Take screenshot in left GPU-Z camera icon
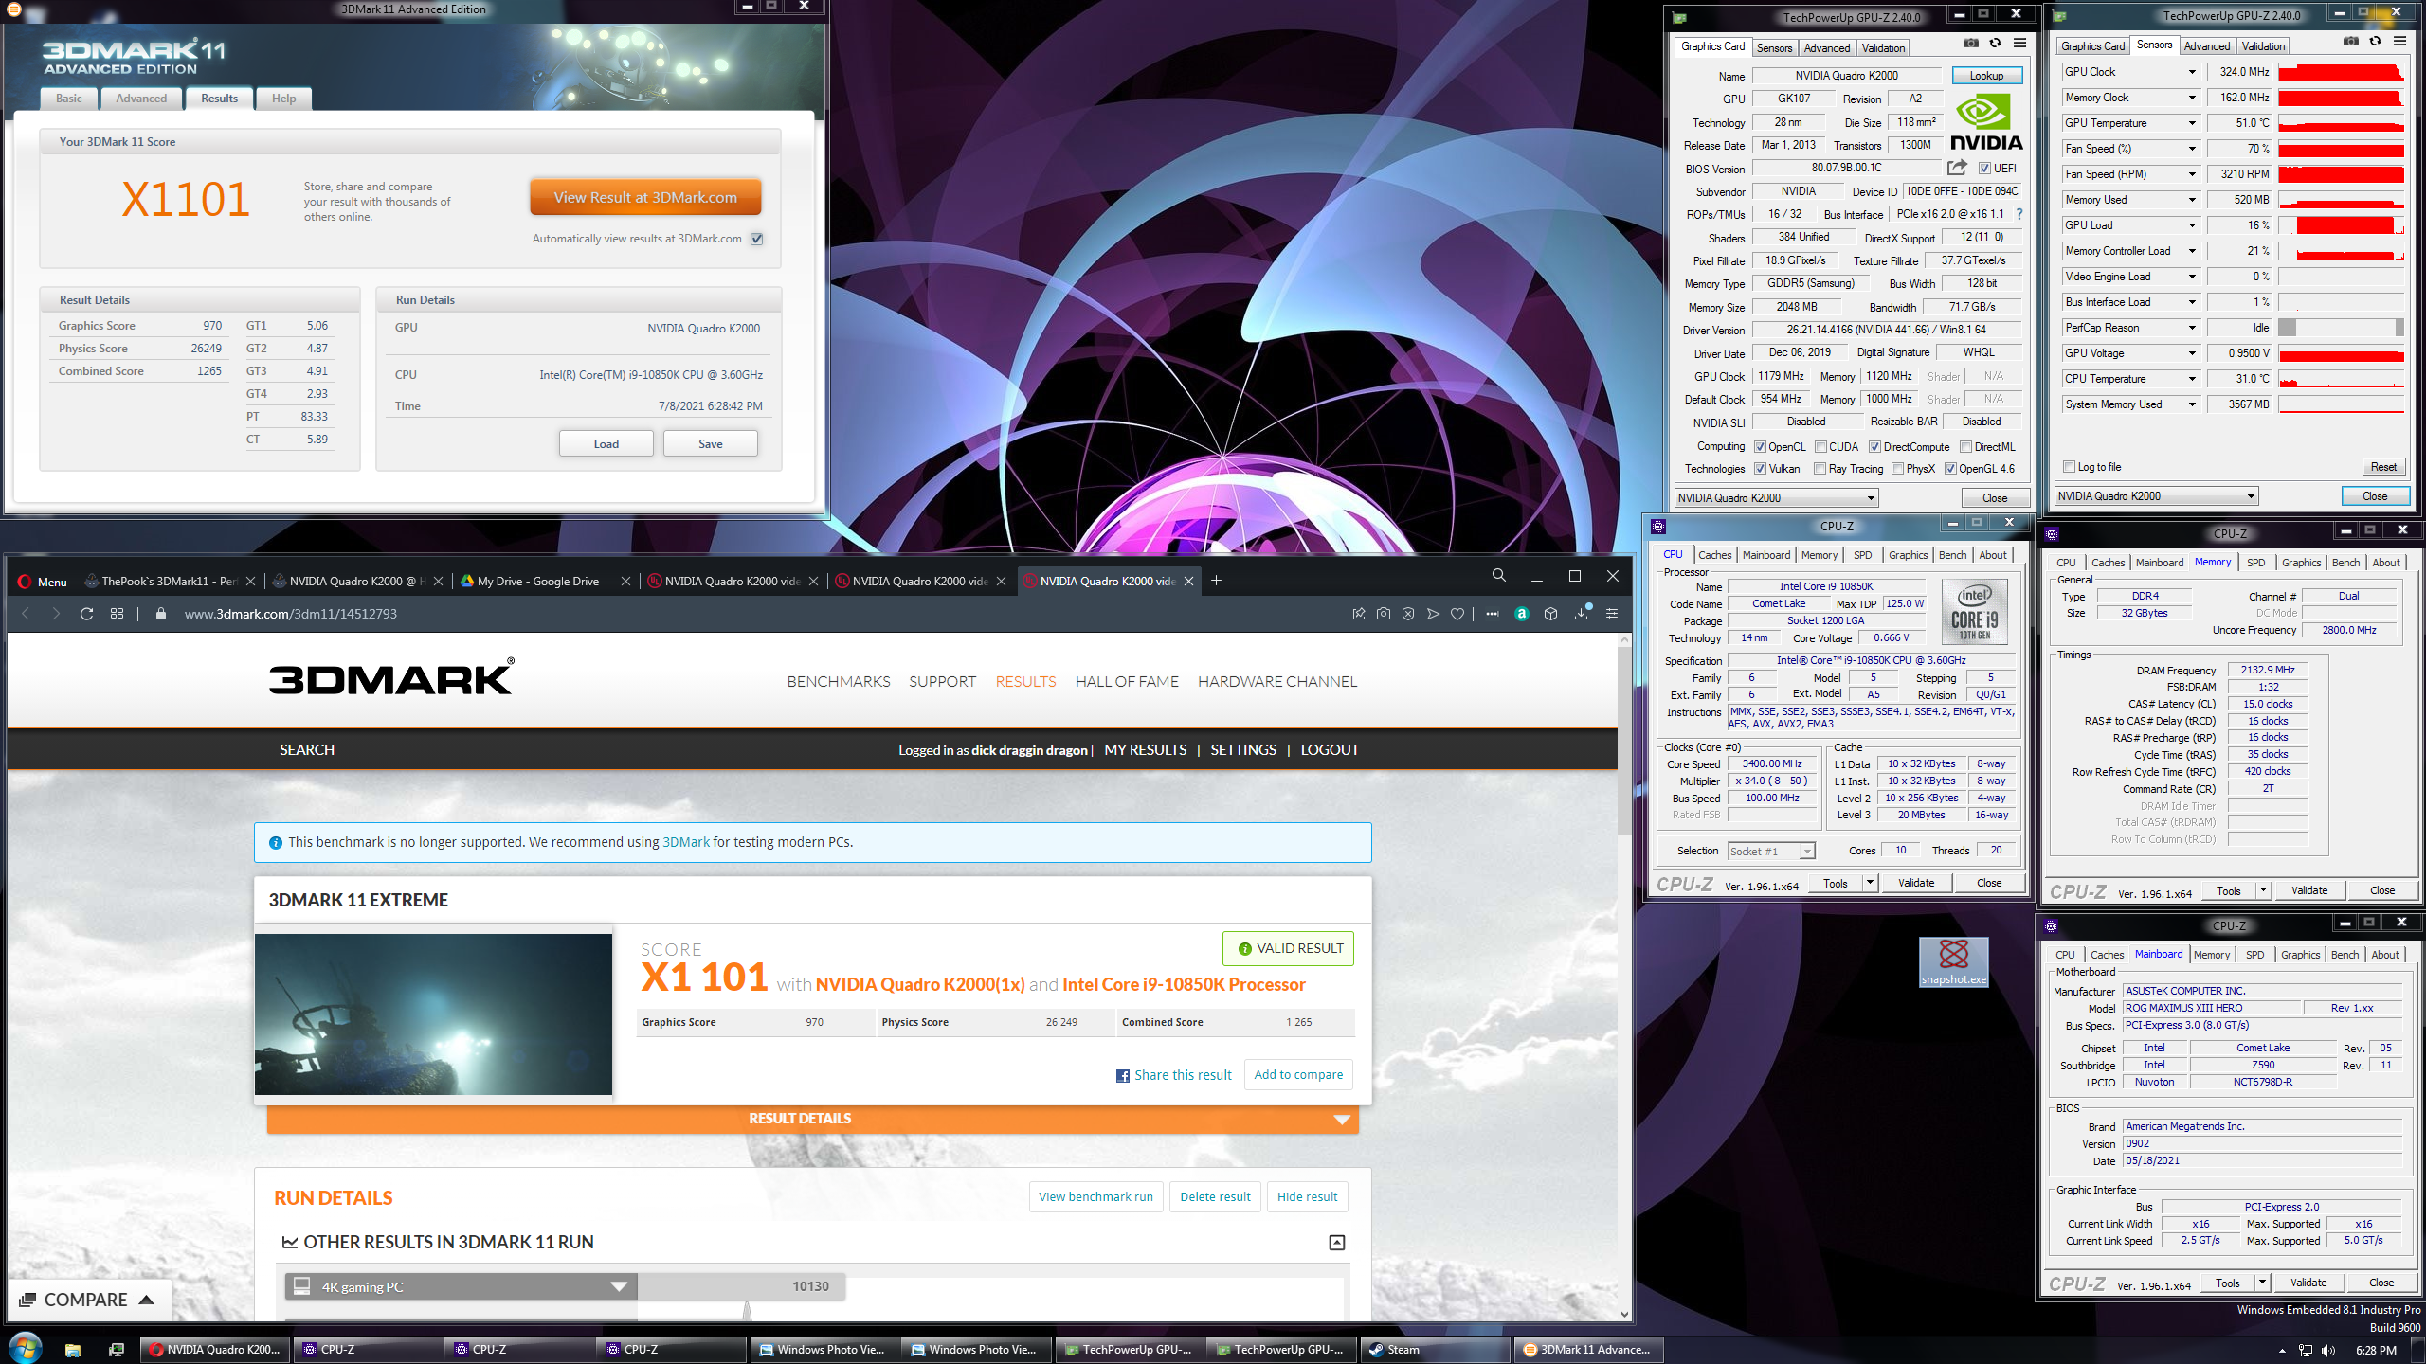This screenshot has height=1364, width=2426. tap(1971, 44)
